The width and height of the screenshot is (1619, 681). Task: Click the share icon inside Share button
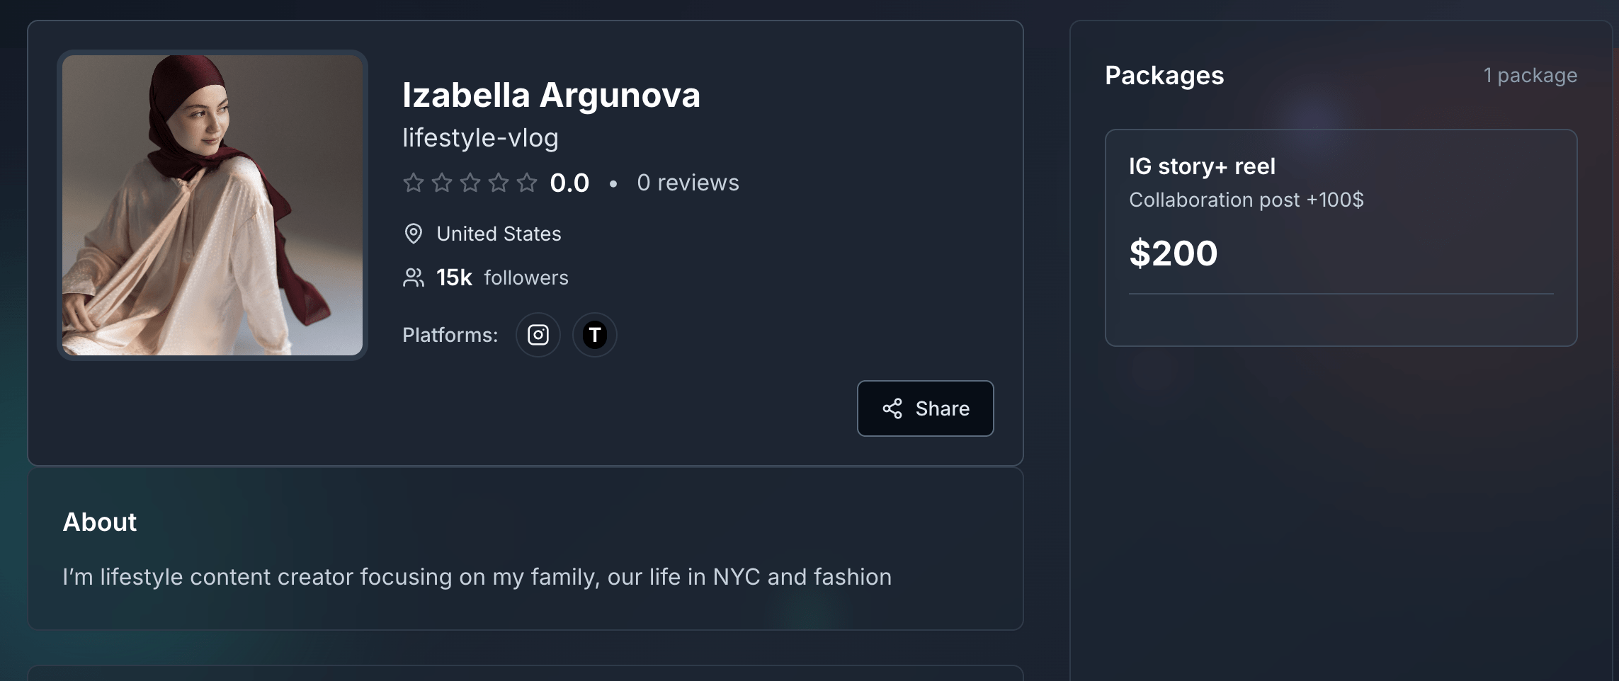click(x=892, y=408)
